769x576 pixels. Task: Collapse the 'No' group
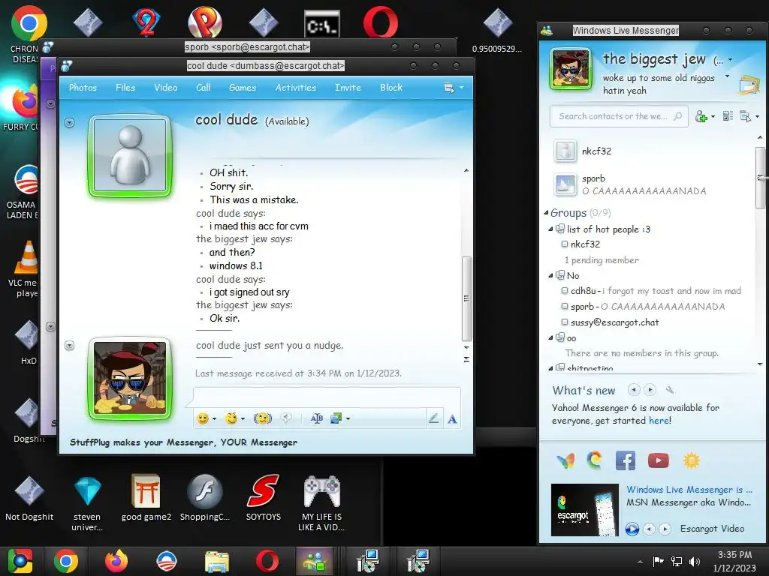click(x=550, y=275)
